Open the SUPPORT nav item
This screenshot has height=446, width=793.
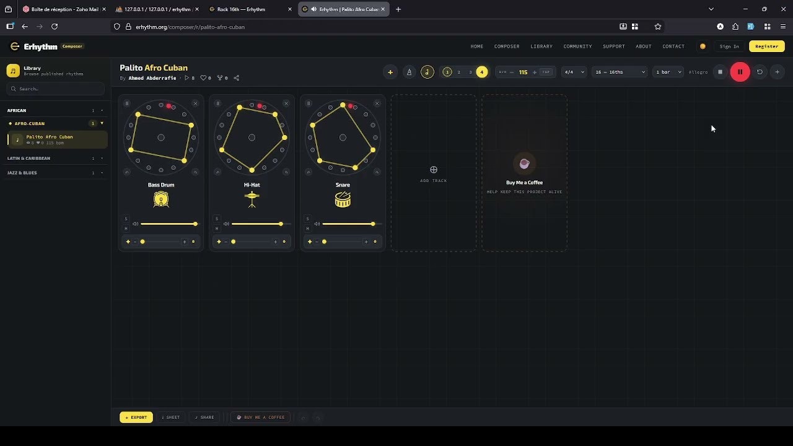pos(614,46)
